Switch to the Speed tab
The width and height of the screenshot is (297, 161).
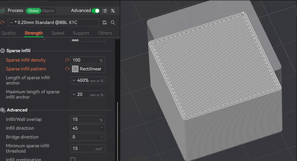pos(58,33)
